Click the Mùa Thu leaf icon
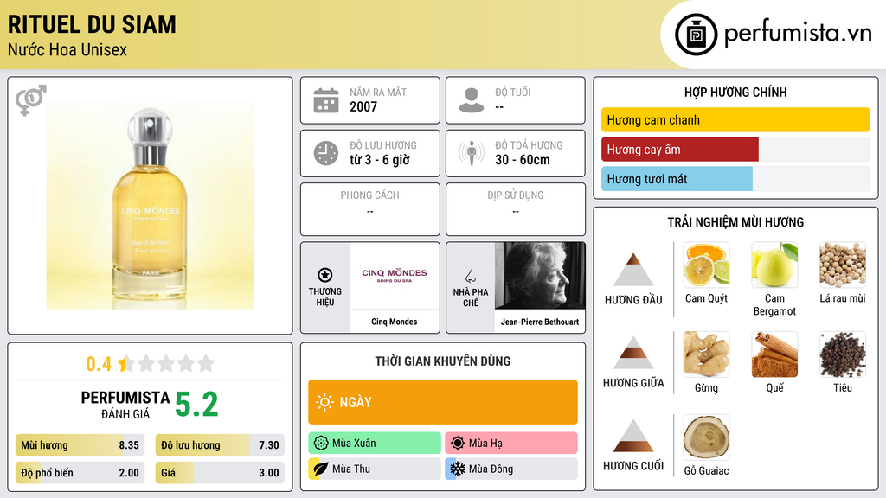 coord(321,469)
